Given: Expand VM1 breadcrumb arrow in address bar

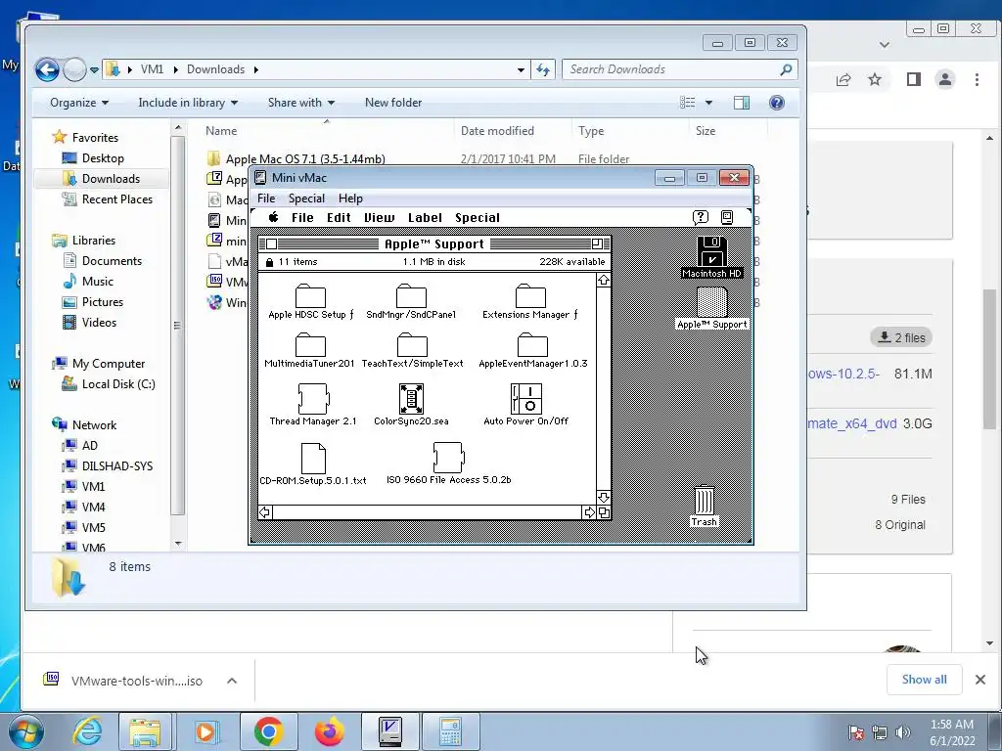Looking at the screenshot, I should [175, 69].
